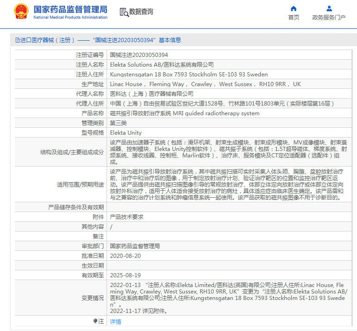Click the Elekta Unity model value
Image resolution: width=357 pixels, height=331 pixels.
point(125,133)
